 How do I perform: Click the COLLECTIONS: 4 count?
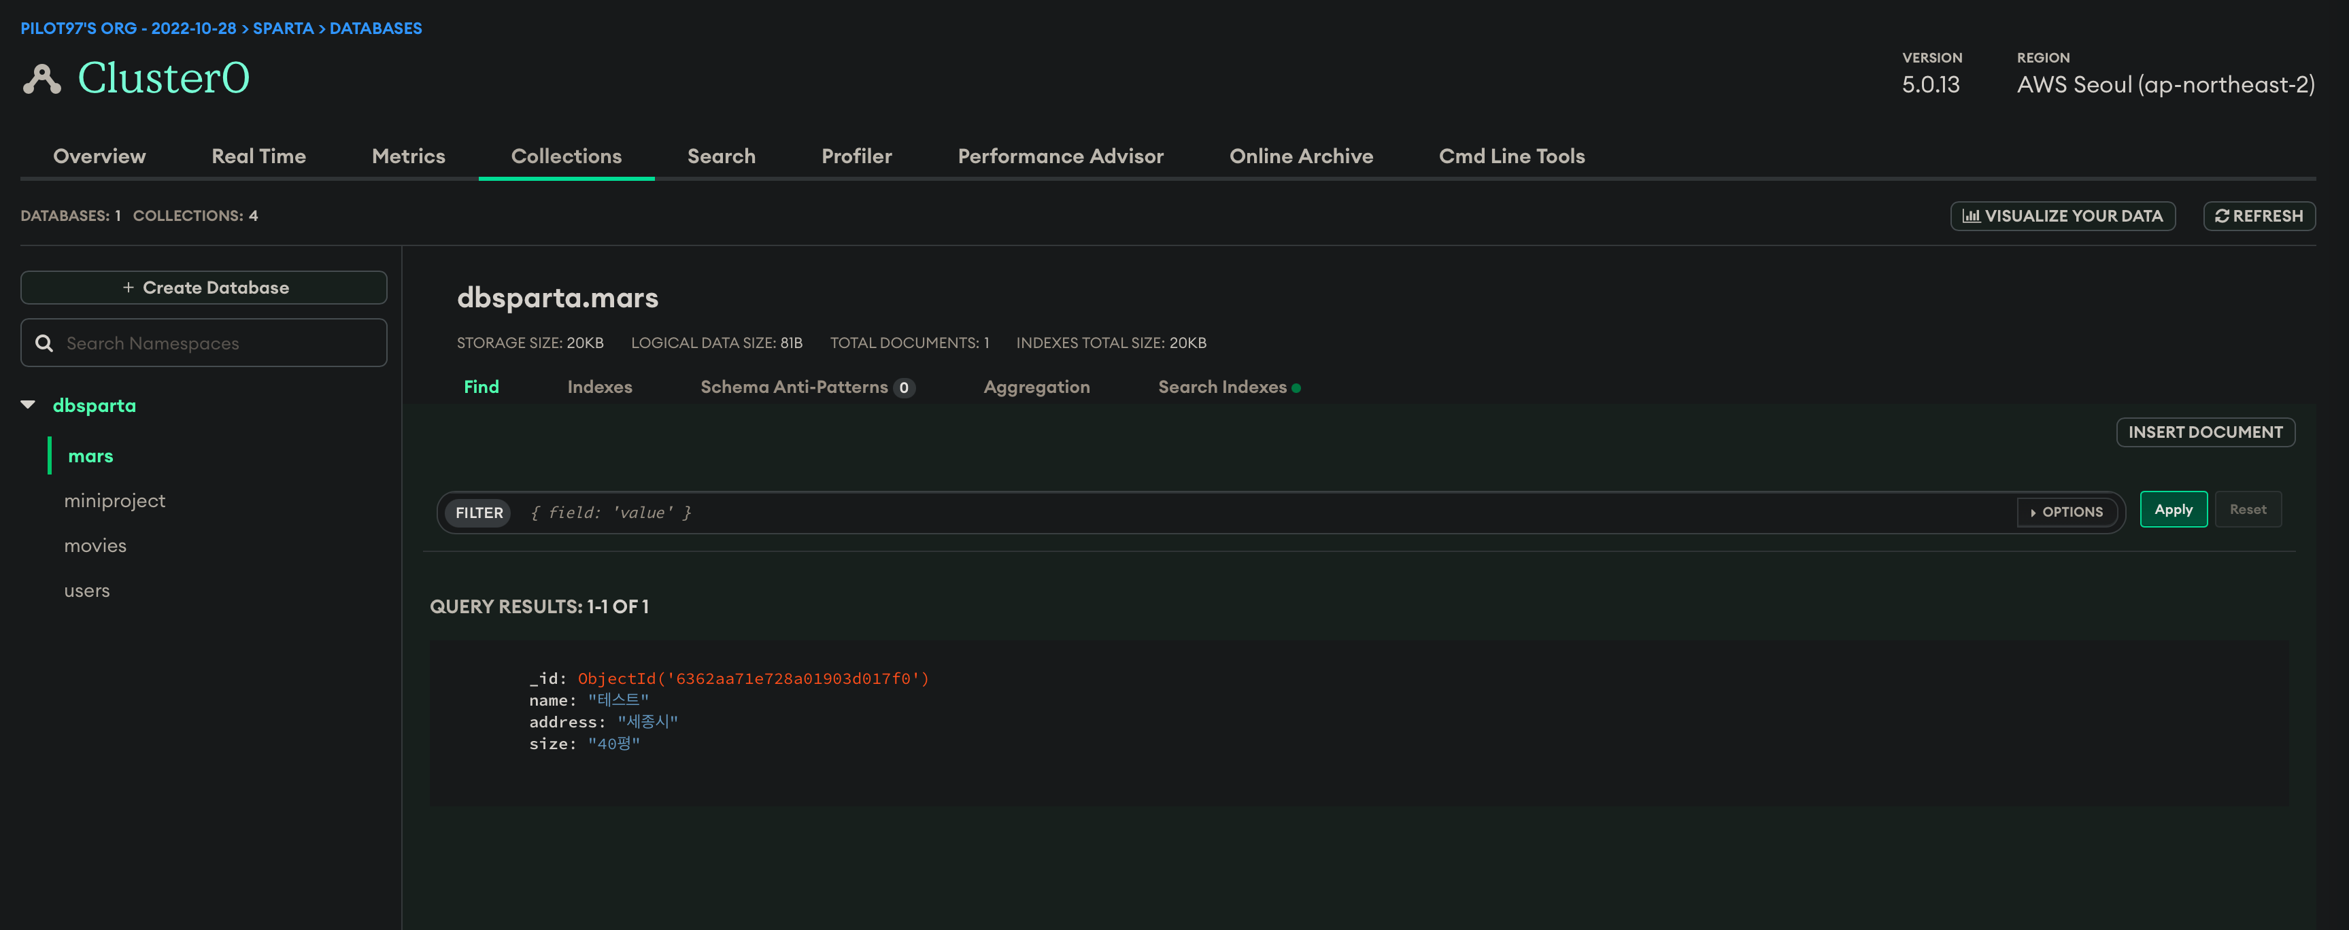[x=195, y=216]
